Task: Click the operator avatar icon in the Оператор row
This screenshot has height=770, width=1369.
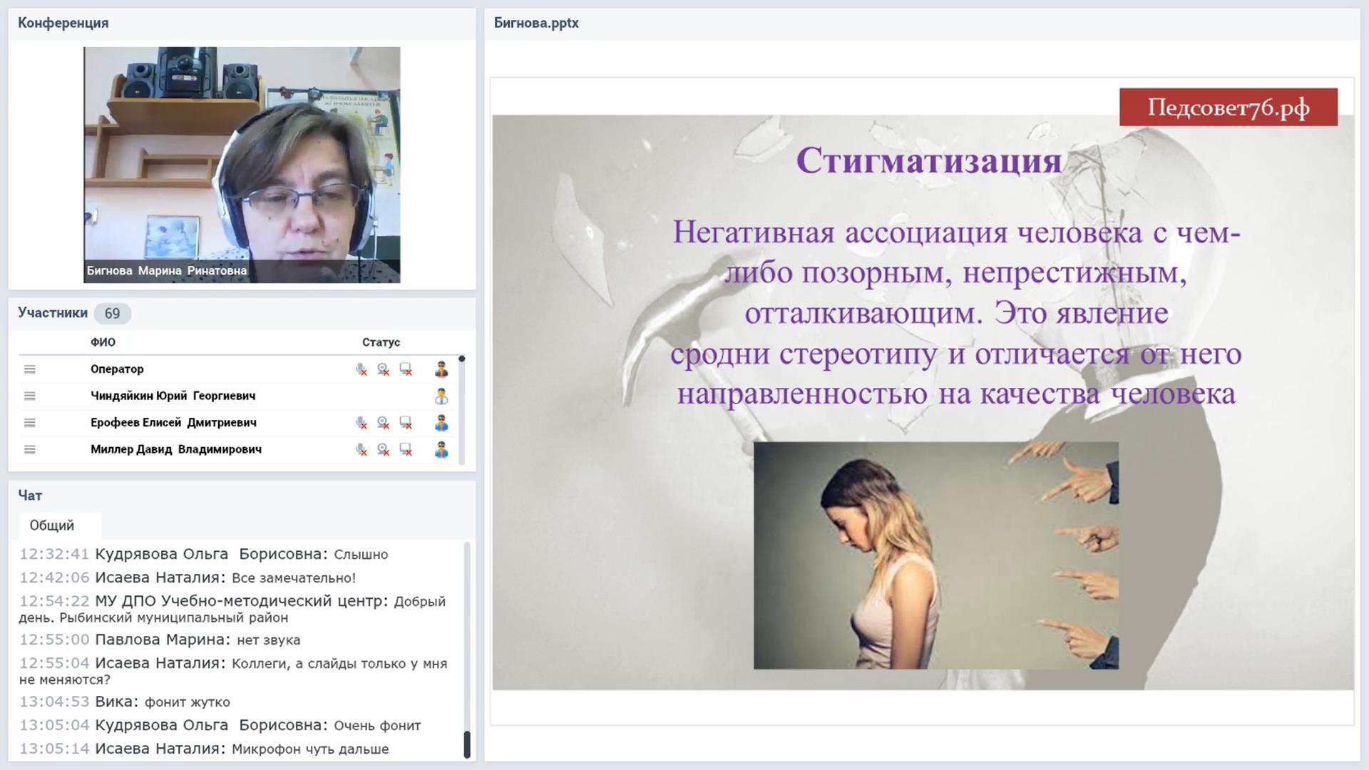Action: (441, 369)
